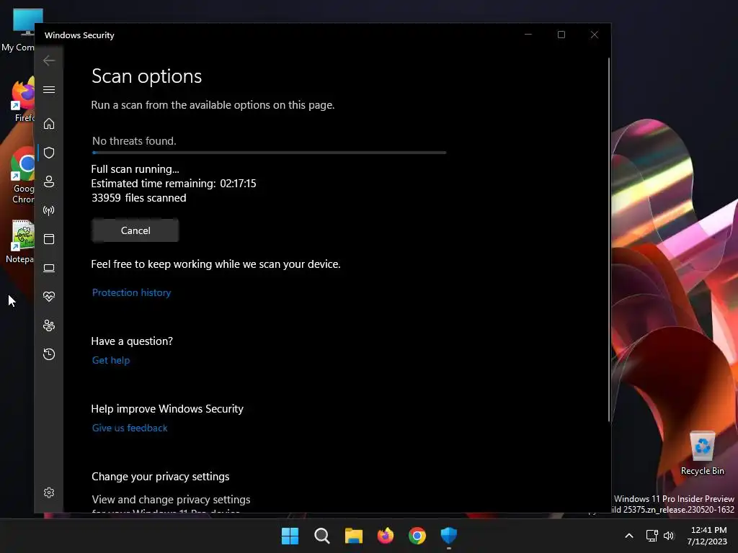The image size is (738, 553).
Task: Click the scan progress bar
Action: click(x=270, y=153)
